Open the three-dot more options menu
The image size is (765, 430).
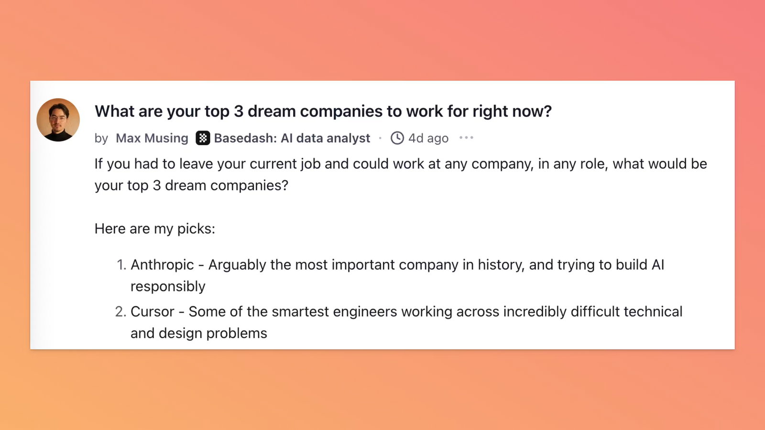click(x=466, y=138)
